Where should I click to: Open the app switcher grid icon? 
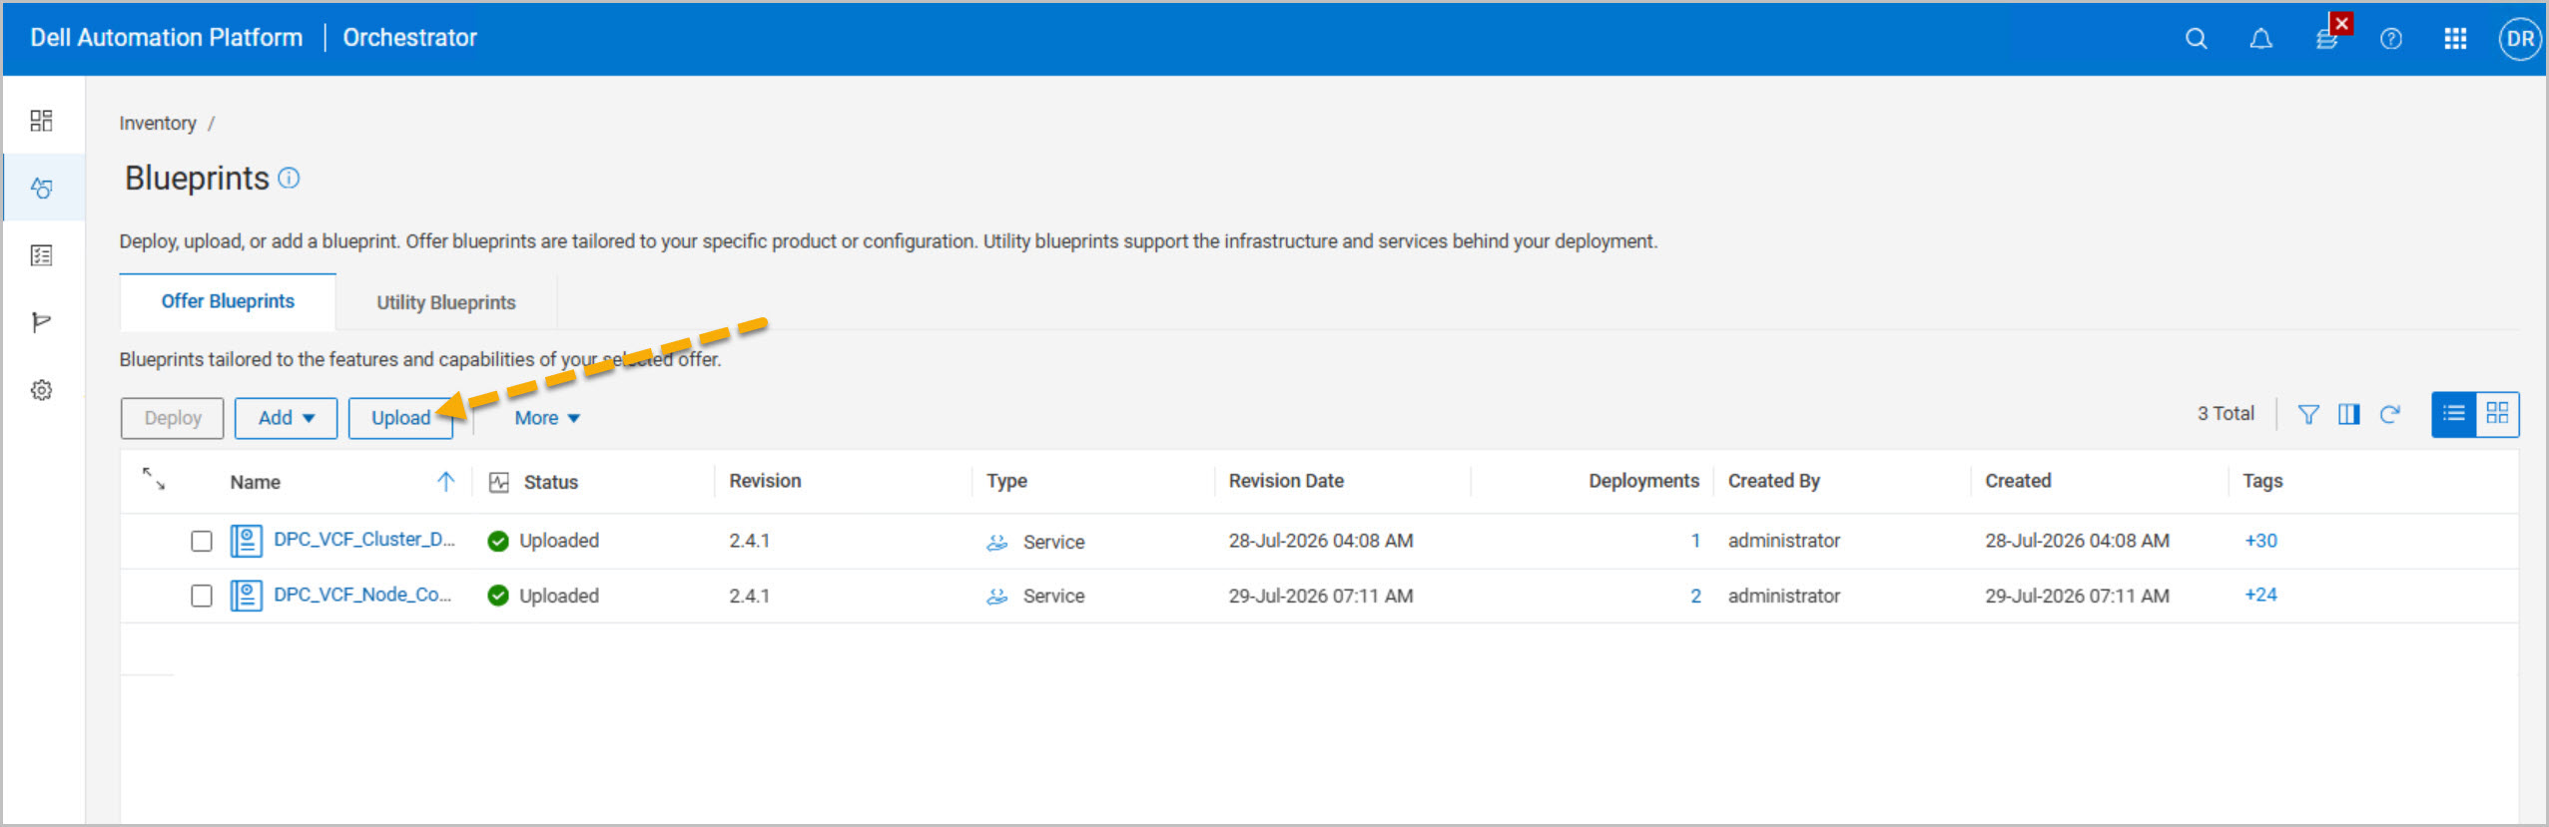(x=2455, y=39)
